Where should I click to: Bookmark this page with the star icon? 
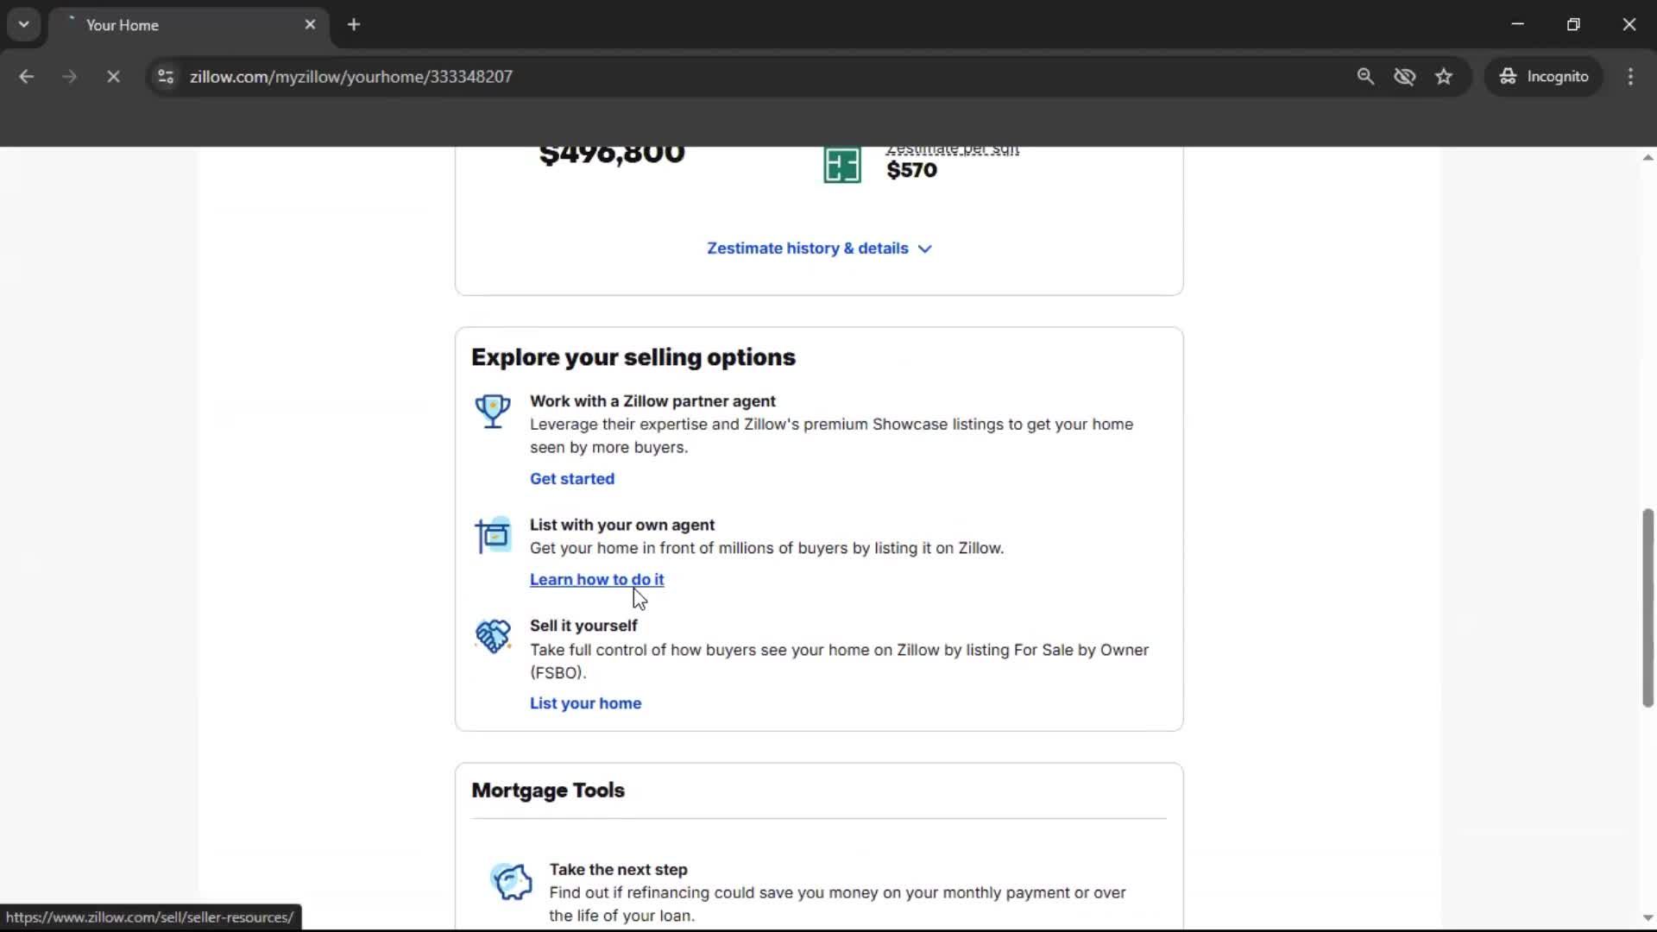1444,76
